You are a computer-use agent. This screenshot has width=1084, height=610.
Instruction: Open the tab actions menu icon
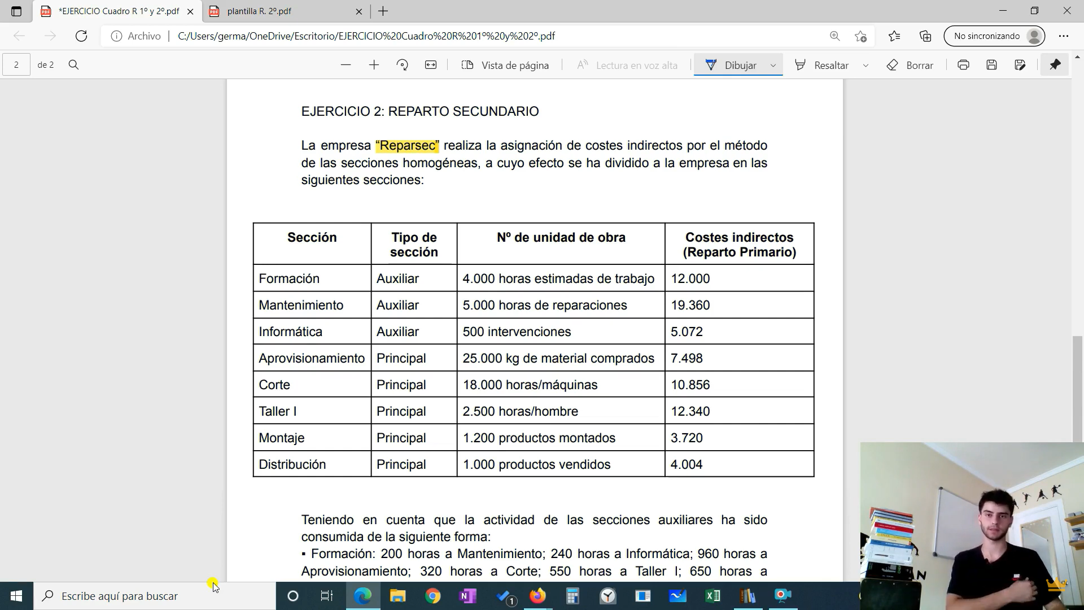pos(16,11)
